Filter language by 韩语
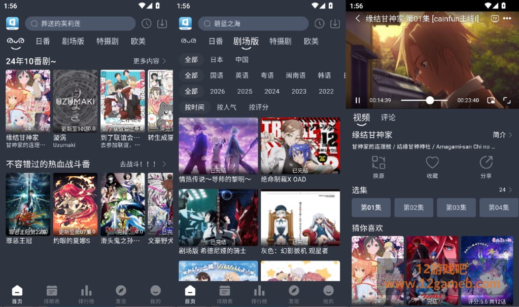 [x=324, y=75]
